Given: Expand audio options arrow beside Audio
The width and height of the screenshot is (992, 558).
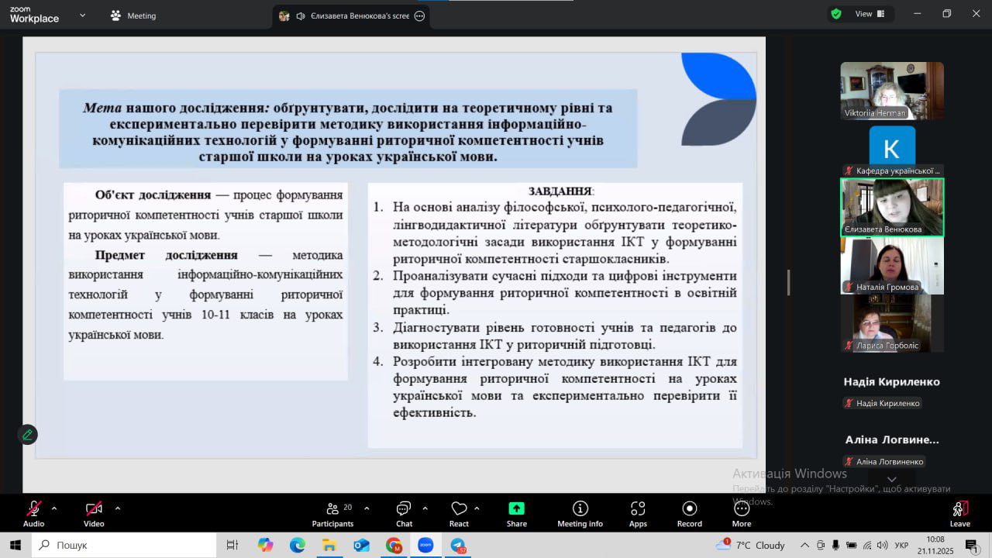Looking at the screenshot, I should pyautogui.click(x=54, y=508).
